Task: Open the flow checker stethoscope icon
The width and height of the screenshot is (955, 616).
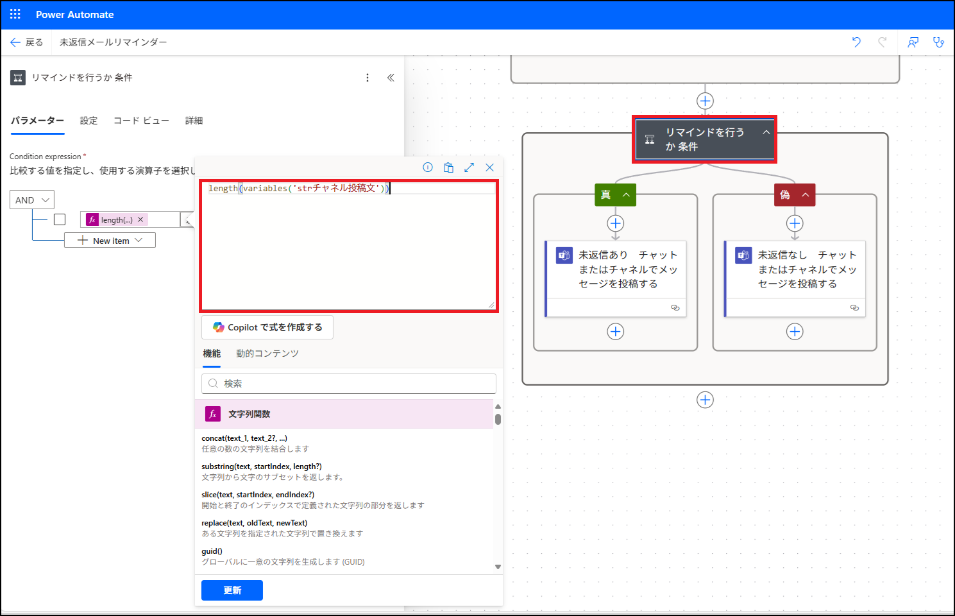Action: pyautogui.click(x=938, y=42)
